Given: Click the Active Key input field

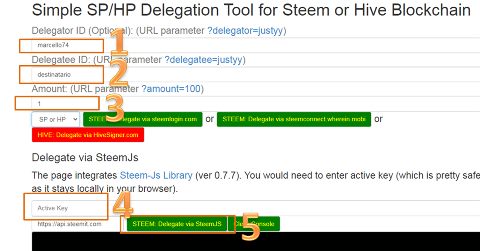Looking at the screenshot, I should (256, 208).
